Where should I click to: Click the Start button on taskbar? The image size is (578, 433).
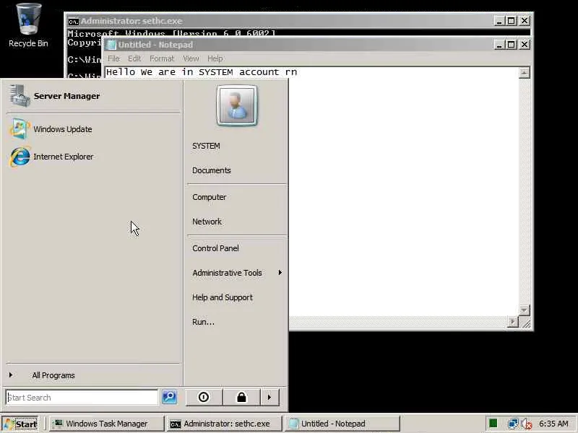point(21,424)
